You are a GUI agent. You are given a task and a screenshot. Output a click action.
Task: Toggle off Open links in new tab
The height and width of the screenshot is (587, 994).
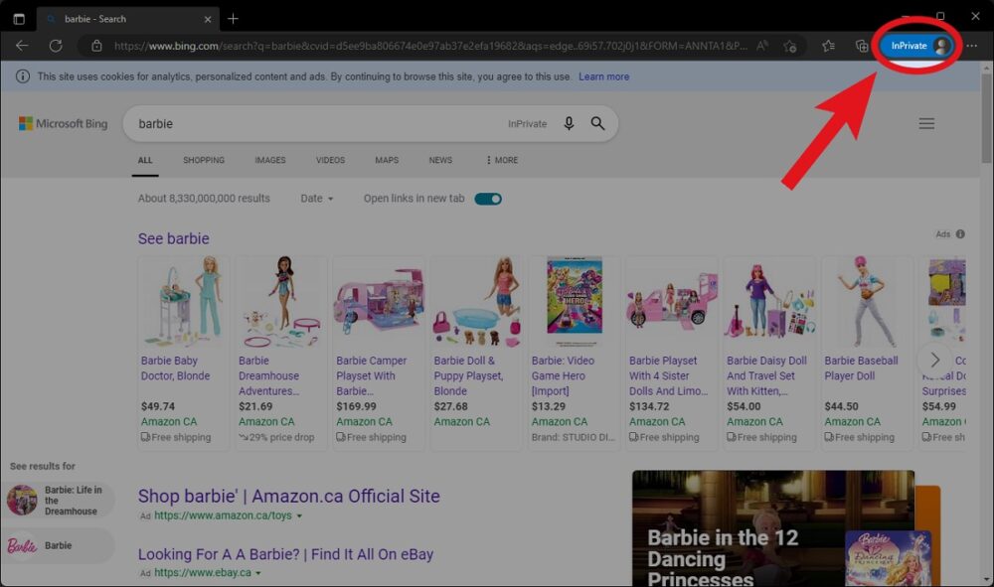[x=486, y=198]
